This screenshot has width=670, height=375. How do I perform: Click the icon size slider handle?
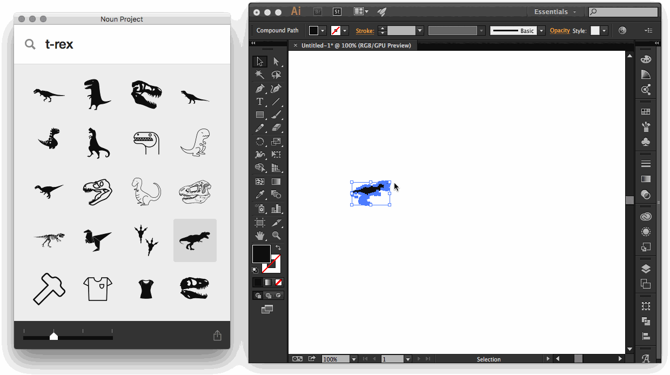[53, 336]
